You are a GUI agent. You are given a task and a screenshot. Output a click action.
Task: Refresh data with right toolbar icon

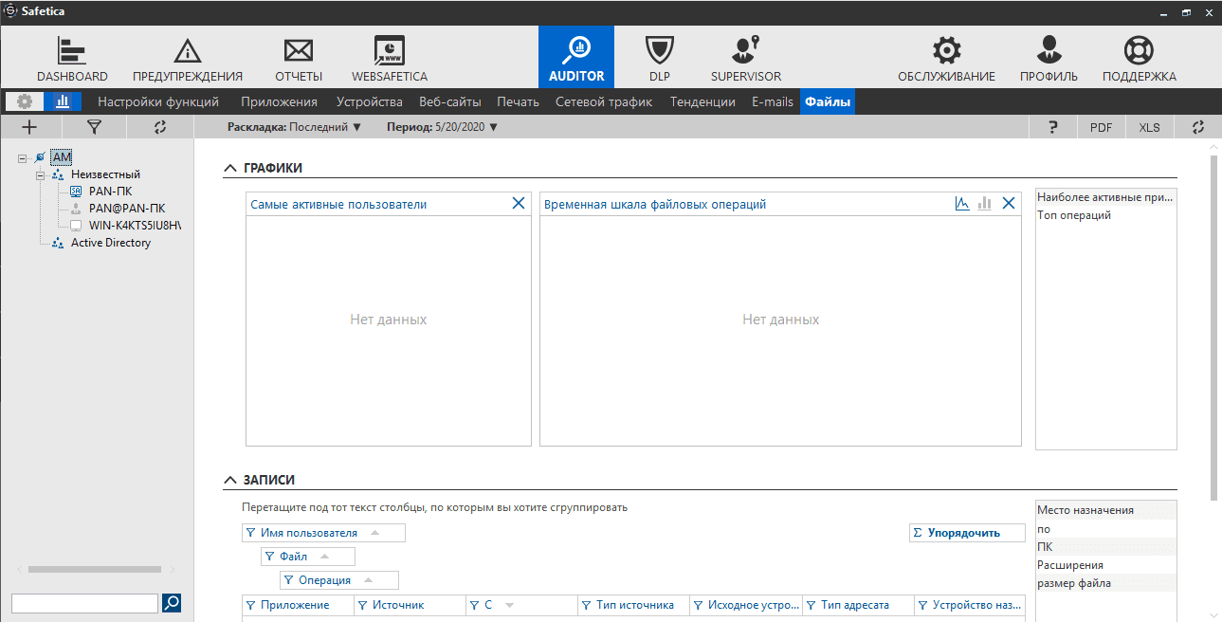click(x=1198, y=127)
